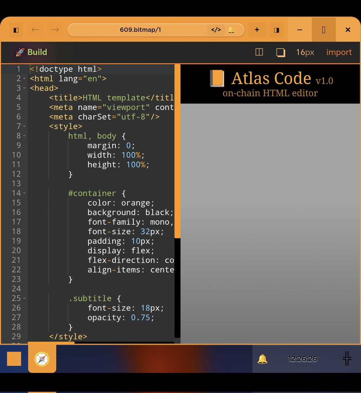The width and height of the screenshot is (361, 393).
Task: Click the doctype html line in the editor
Action: point(66,69)
